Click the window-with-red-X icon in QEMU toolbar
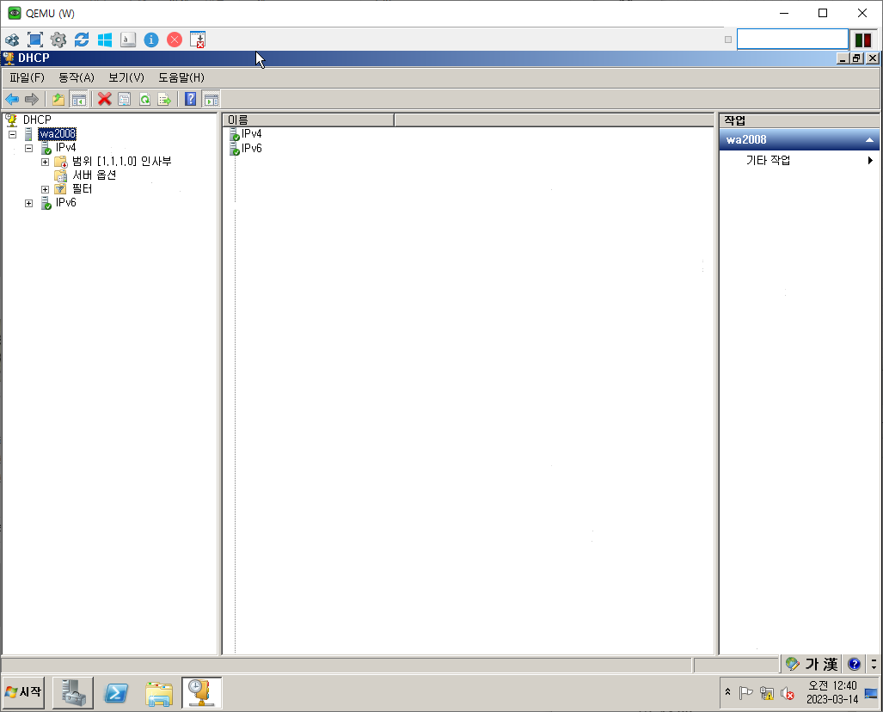The height and width of the screenshot is (712, 883). coord(198,40)
